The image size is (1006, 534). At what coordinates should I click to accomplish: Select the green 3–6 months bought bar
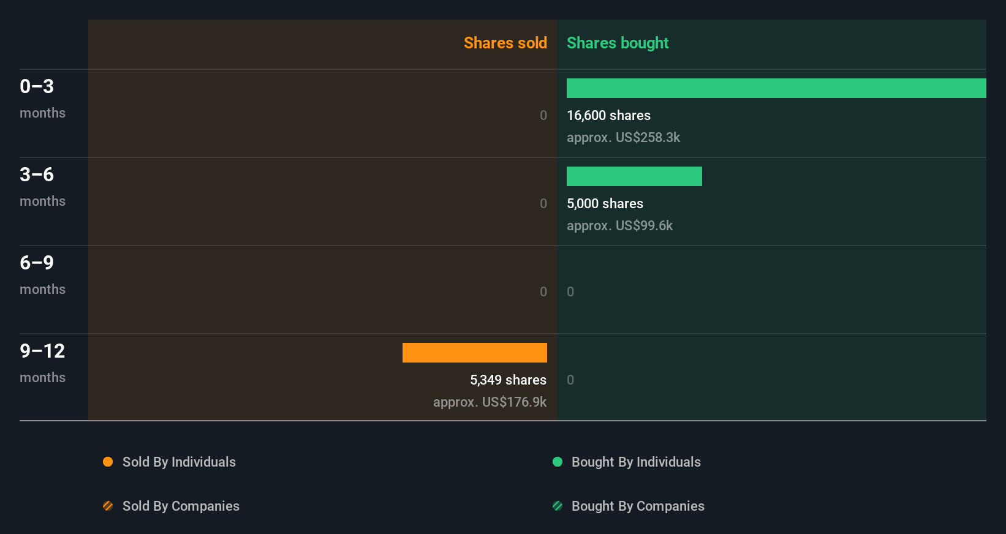coord(634,176)
